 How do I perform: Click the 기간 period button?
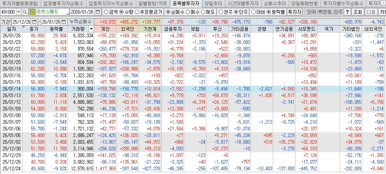6,21
